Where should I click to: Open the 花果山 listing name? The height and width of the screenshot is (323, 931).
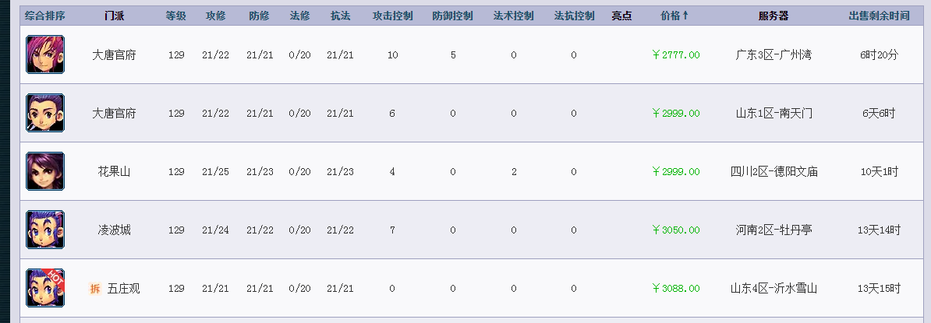click(x=114, y=171)
